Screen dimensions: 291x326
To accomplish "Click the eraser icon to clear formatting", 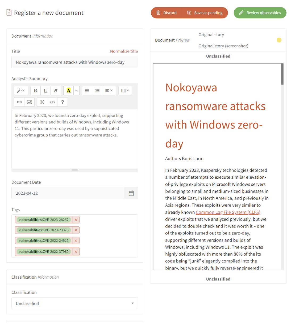I will pos(56,91).
